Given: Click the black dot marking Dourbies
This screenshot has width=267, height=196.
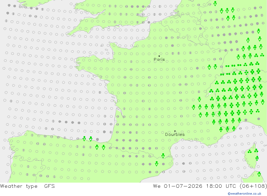Looking at the screenshot, I should 175,131.
